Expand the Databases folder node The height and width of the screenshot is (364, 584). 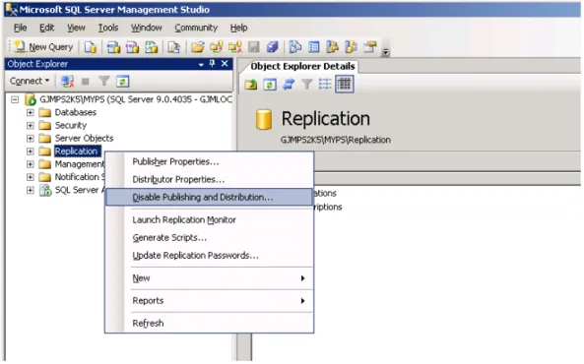(x=31, y=112)
